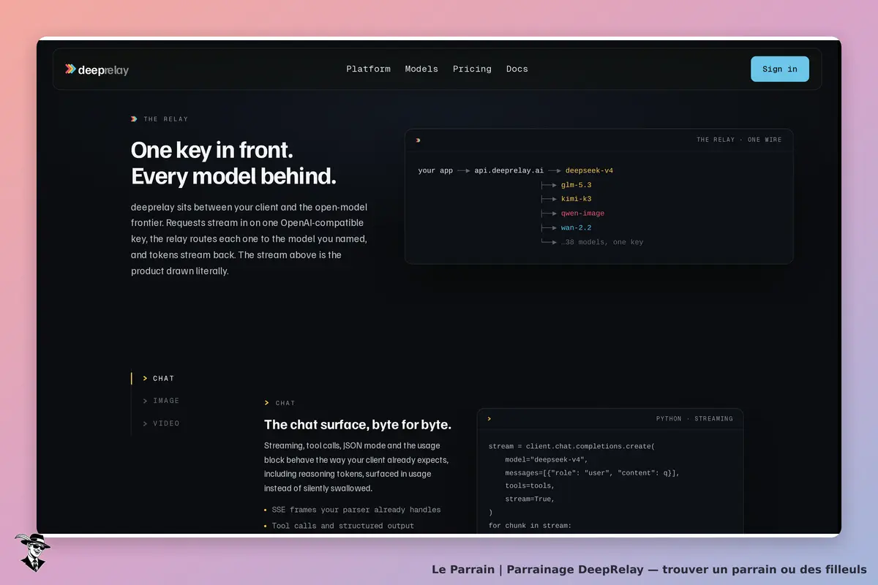Click the heading "The chat surface, byte for byte."
This screenshot has height=585, width=878.
point(358,425)
